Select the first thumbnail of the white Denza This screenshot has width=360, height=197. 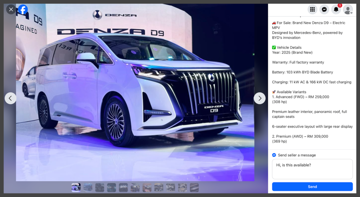coord(76,187)
